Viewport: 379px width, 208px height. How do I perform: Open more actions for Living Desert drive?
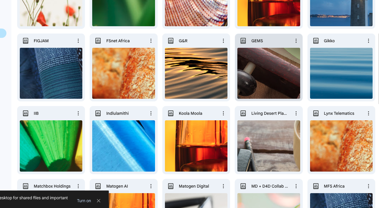click(296, 113)
